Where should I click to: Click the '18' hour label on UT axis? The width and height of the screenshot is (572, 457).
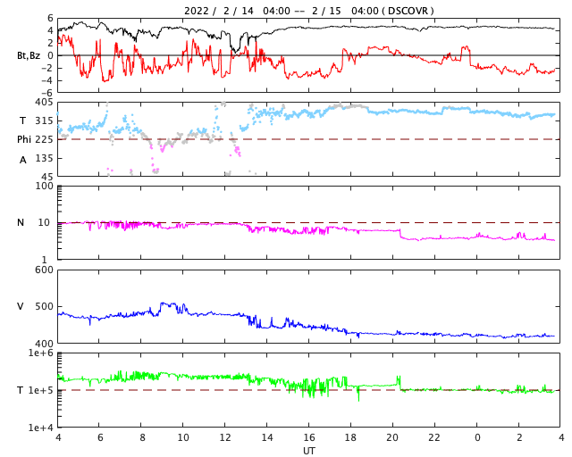click(350, 437)
